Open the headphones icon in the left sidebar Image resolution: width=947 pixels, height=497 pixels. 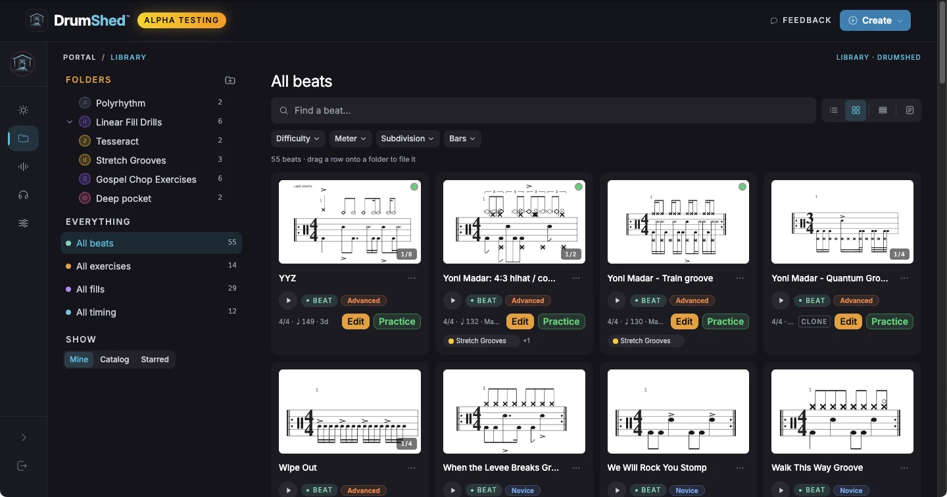[23, 195]
